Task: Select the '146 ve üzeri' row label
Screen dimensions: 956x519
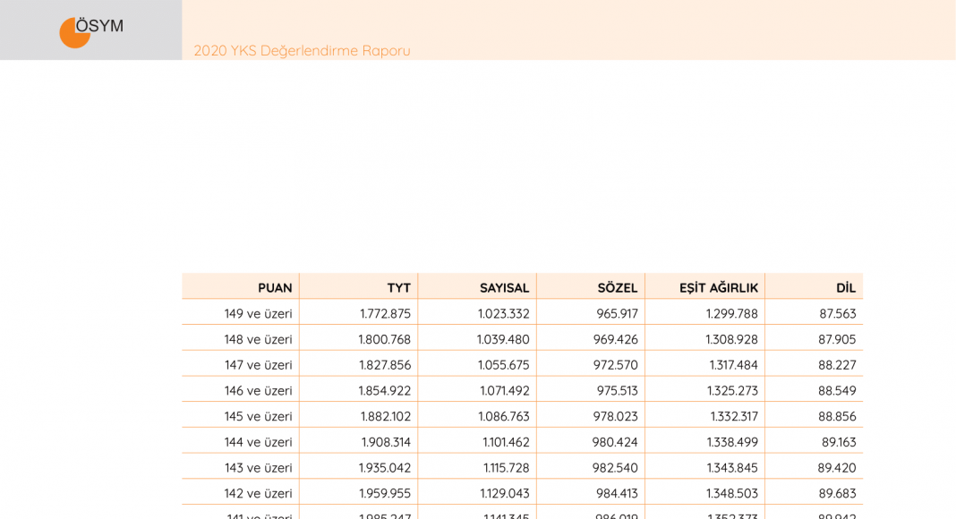Action: pos(259,390)
